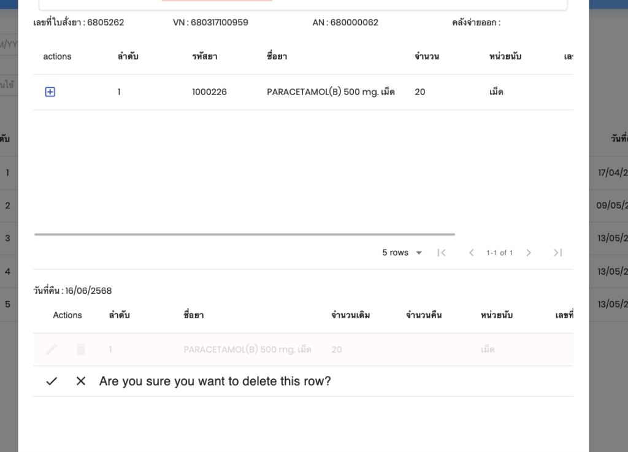This screenshot has height=452, width=628.
Task: Click the จำนวนคืน column header
Action: [x=424, y=315]
